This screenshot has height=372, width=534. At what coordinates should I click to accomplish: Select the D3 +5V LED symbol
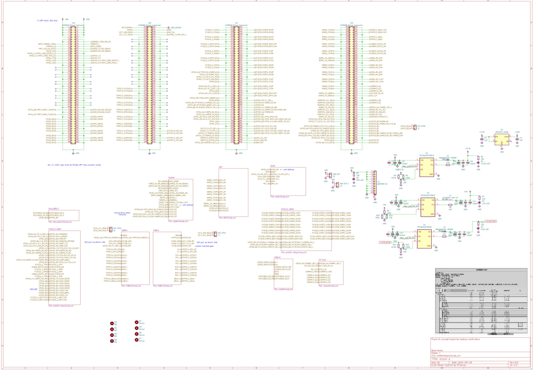(480, 202)
